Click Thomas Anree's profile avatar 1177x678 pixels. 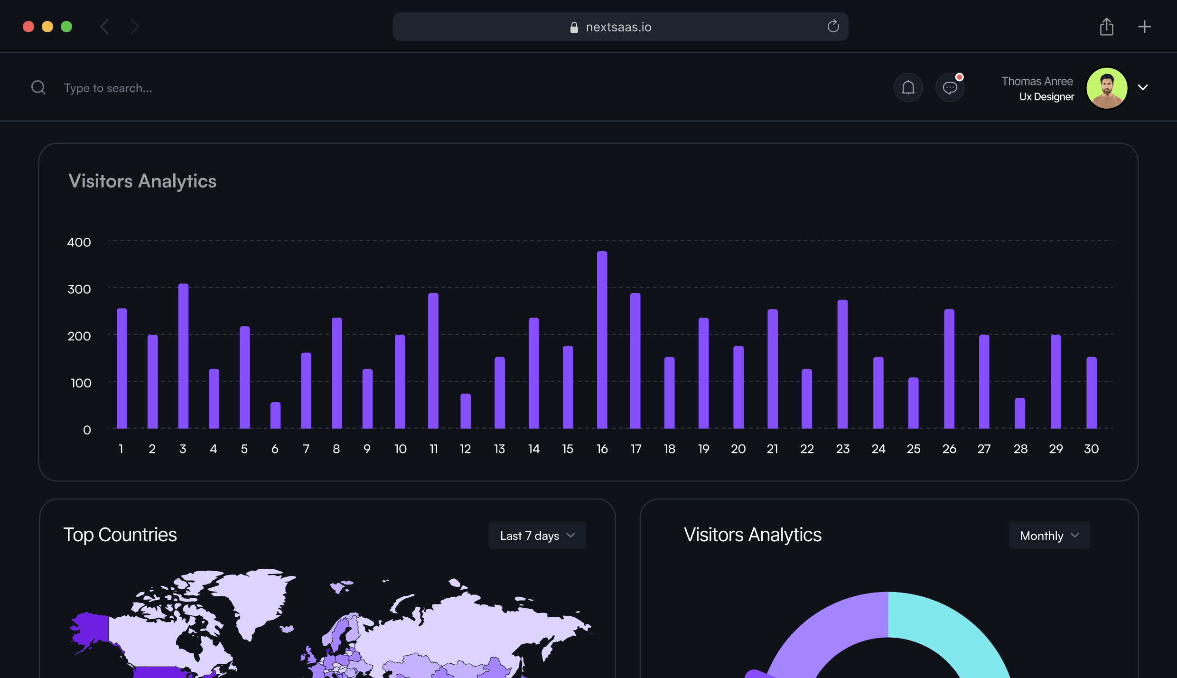tap(1107, 88)
